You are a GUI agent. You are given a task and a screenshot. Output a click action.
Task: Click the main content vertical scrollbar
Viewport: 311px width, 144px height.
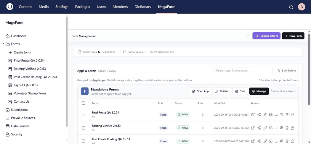click(x=309, y=69)
